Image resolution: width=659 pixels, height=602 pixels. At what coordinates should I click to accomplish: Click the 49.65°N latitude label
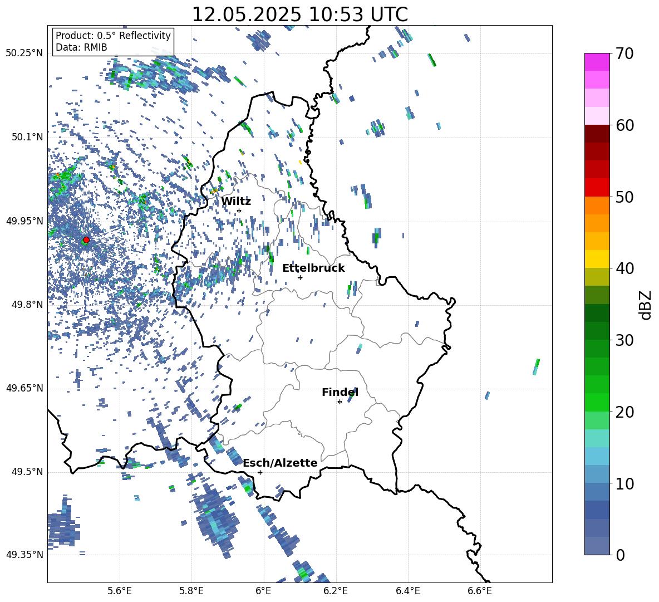[x=24, y=388]
